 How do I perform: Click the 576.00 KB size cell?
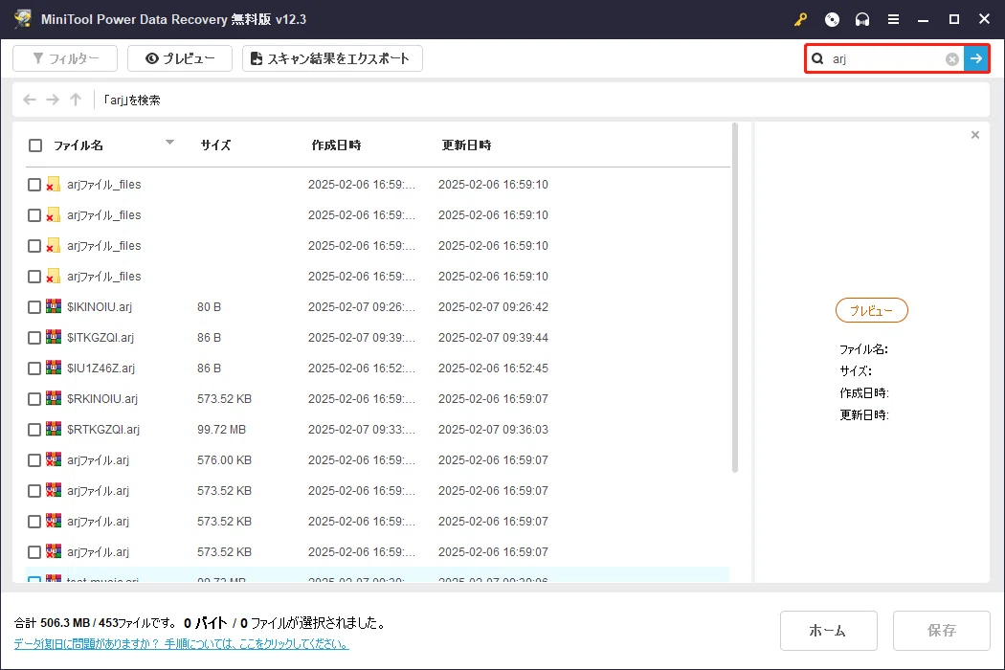coord(224,460)
